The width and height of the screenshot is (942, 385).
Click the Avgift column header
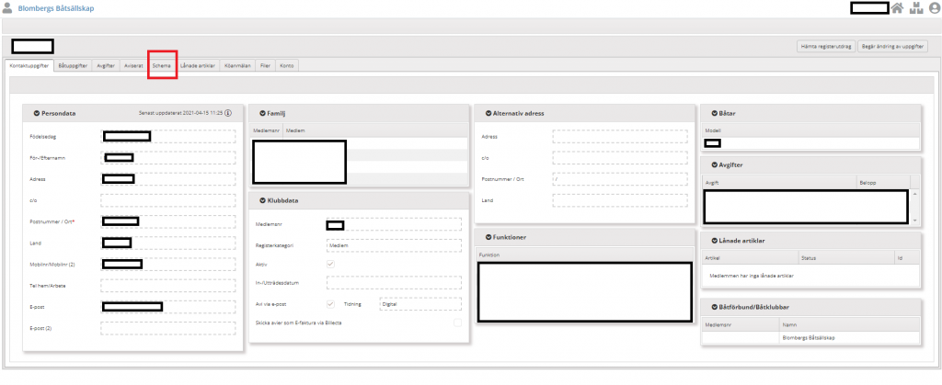coord(779,181)
